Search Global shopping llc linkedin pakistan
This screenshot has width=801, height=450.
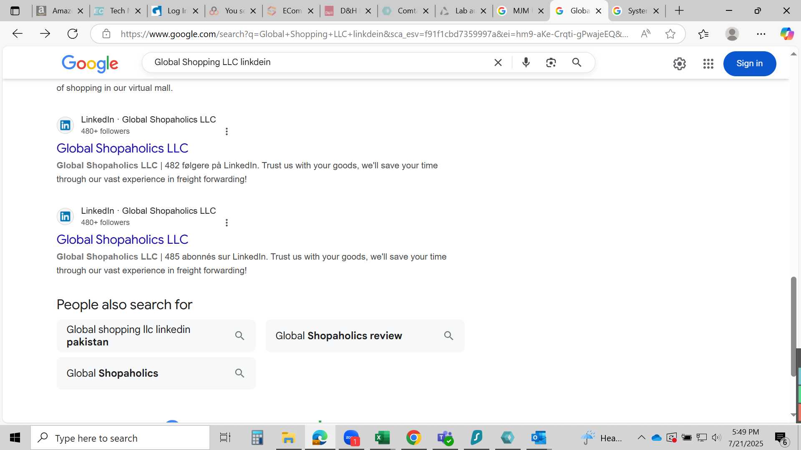click(156, 336)
